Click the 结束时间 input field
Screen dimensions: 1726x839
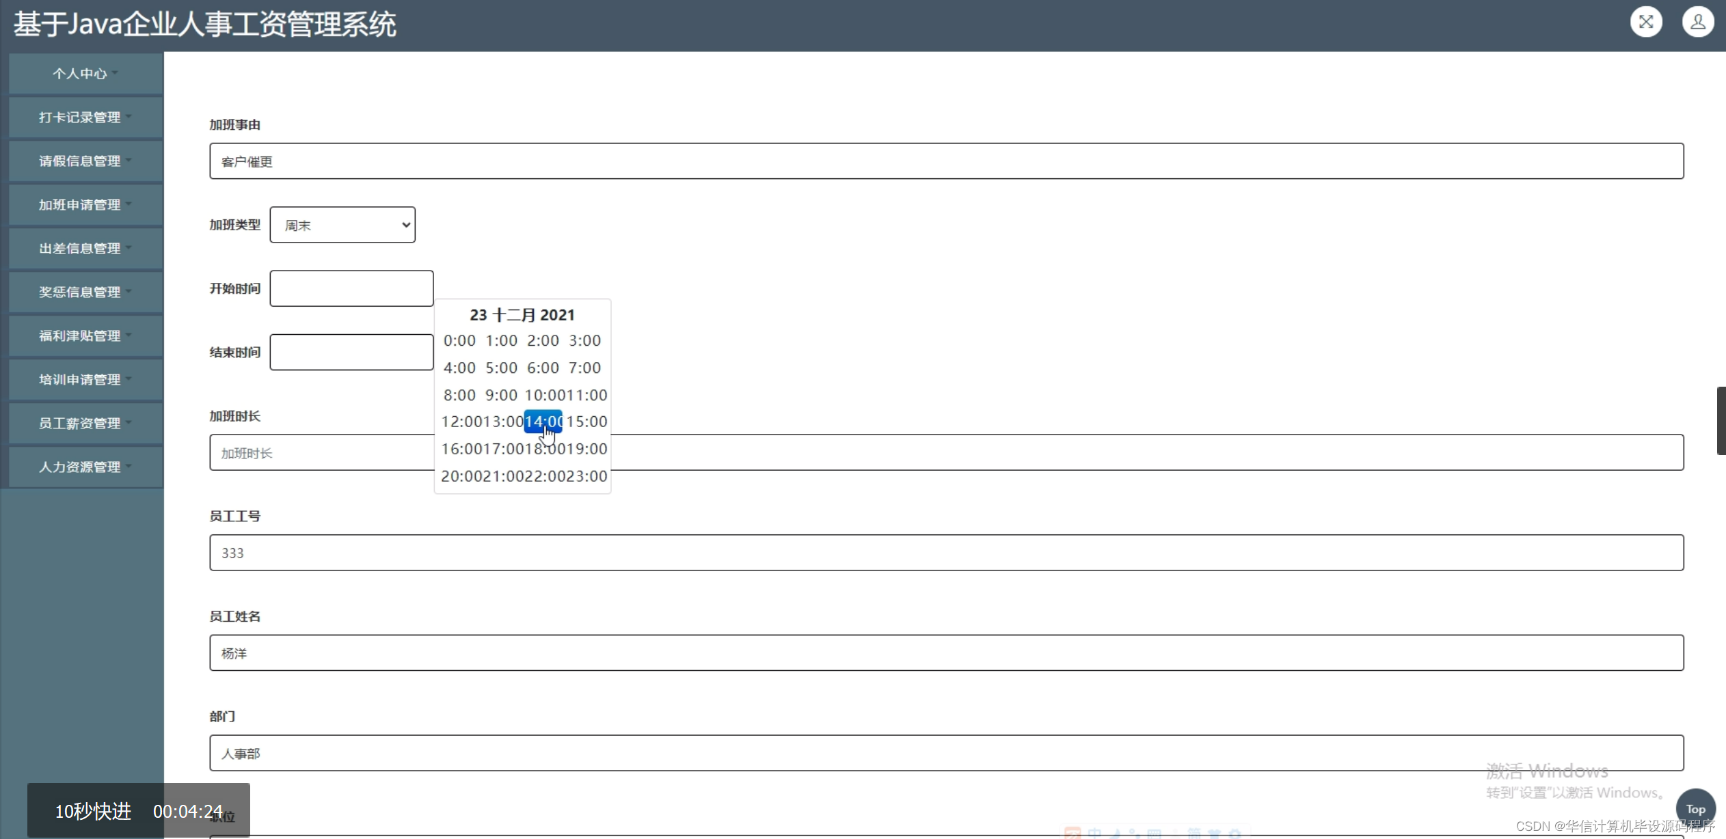(x=351, y=352)
